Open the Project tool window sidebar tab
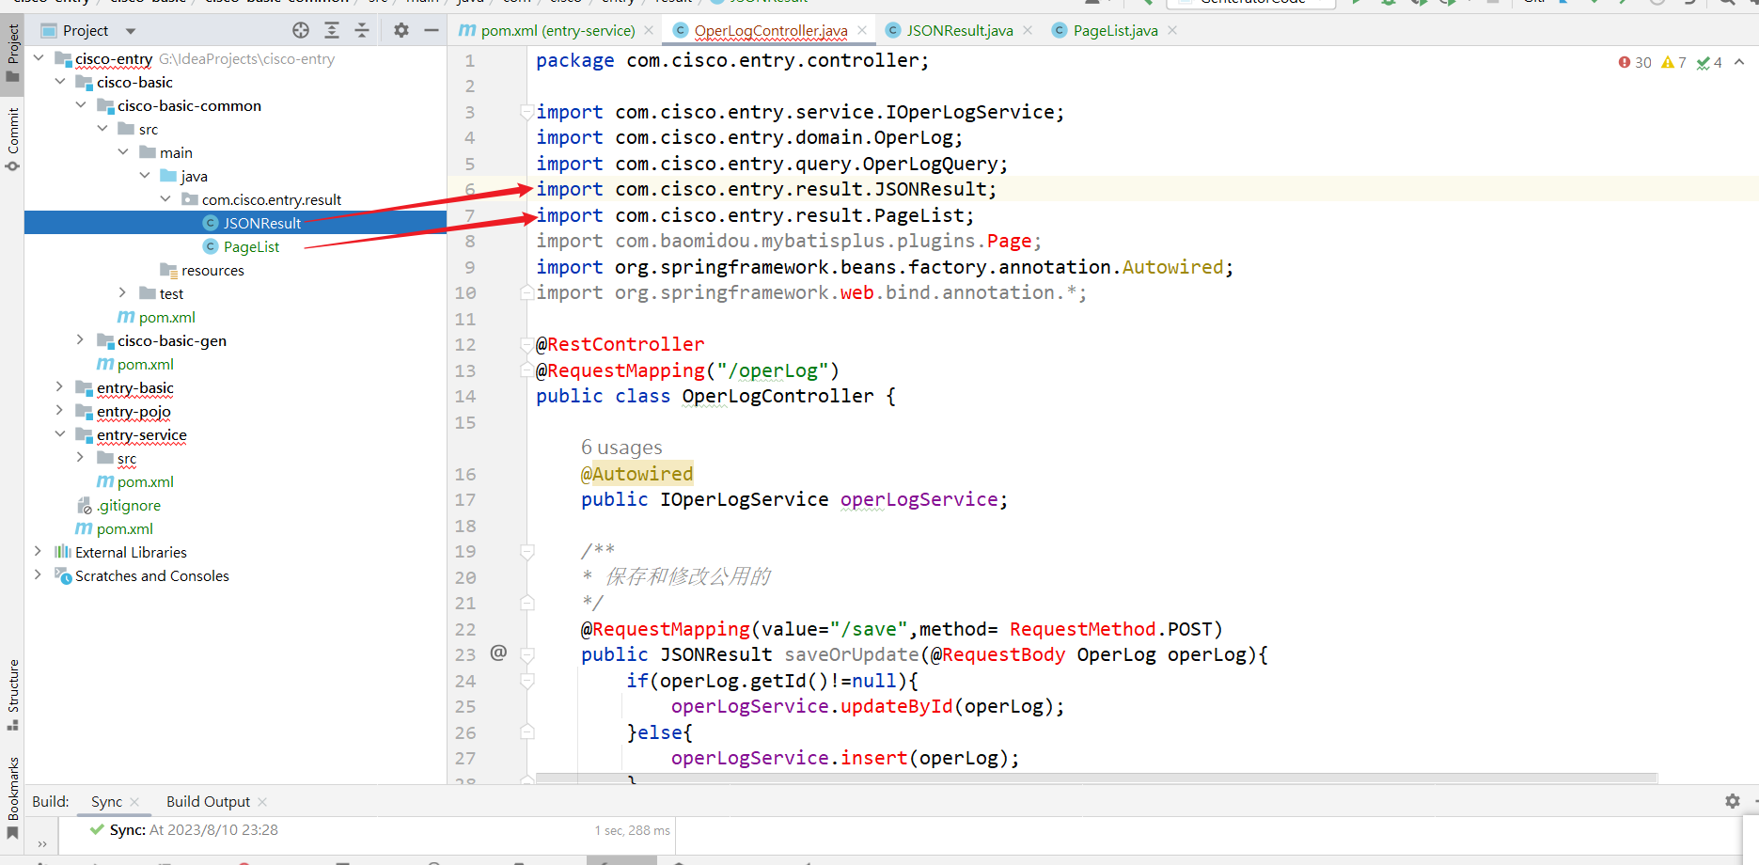This screenshot has width=1759, height=865. (x=12, y=54)
